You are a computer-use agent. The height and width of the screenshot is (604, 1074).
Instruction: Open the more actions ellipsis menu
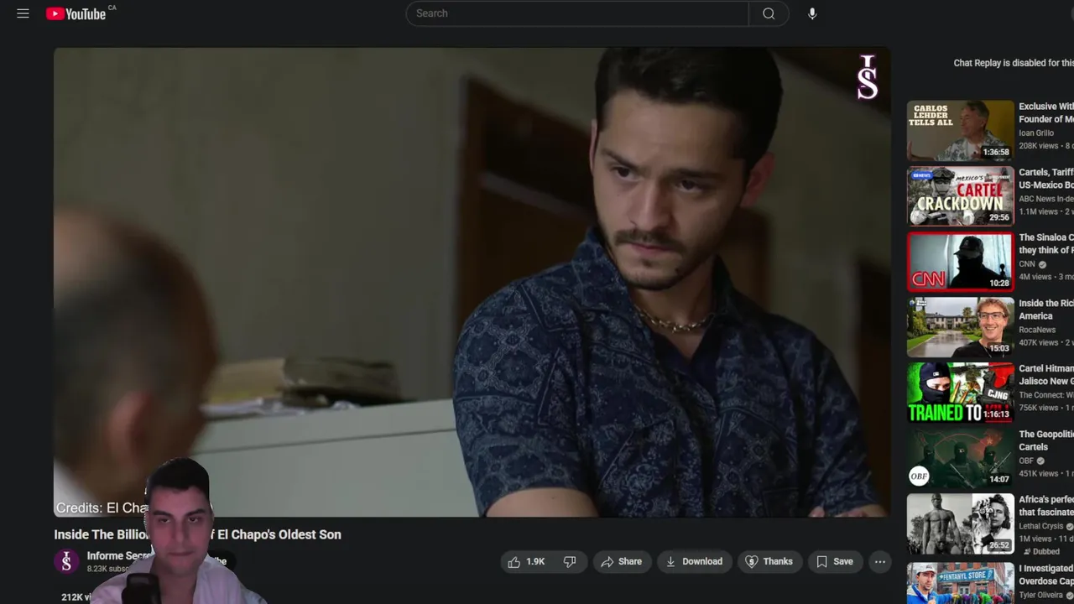tap(879, 562)
